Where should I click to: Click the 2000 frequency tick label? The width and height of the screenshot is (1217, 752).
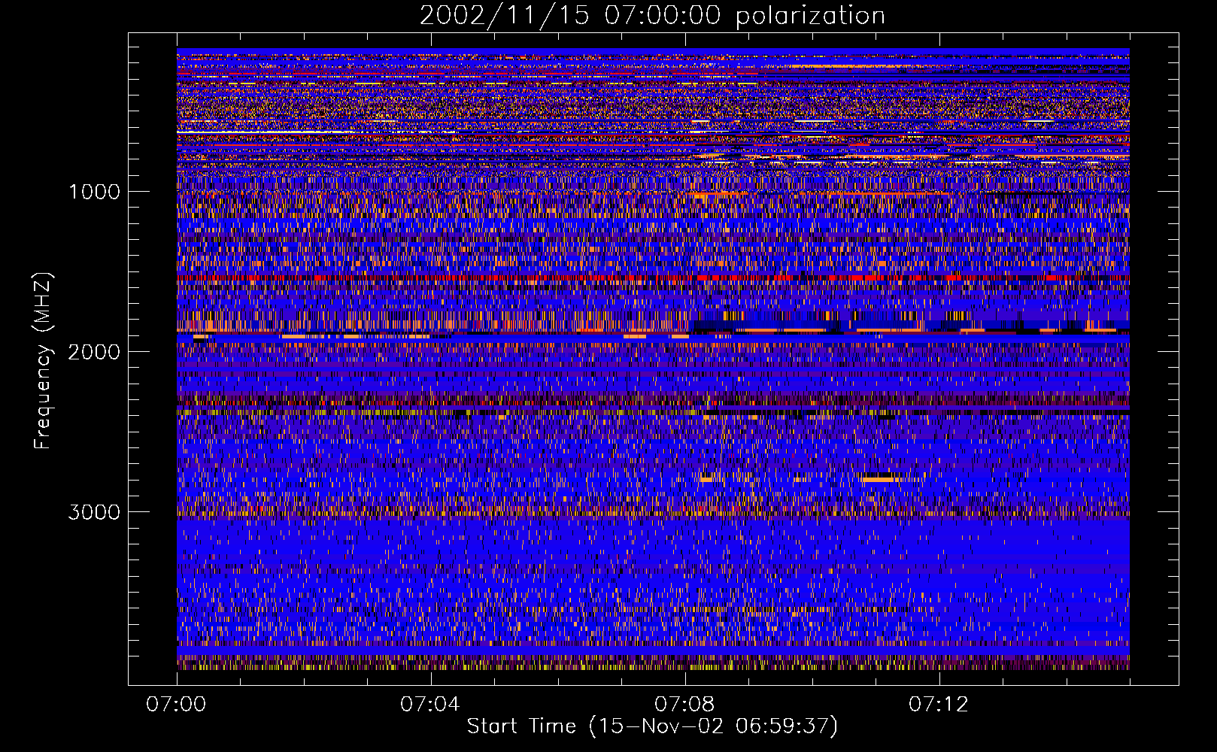94,352
